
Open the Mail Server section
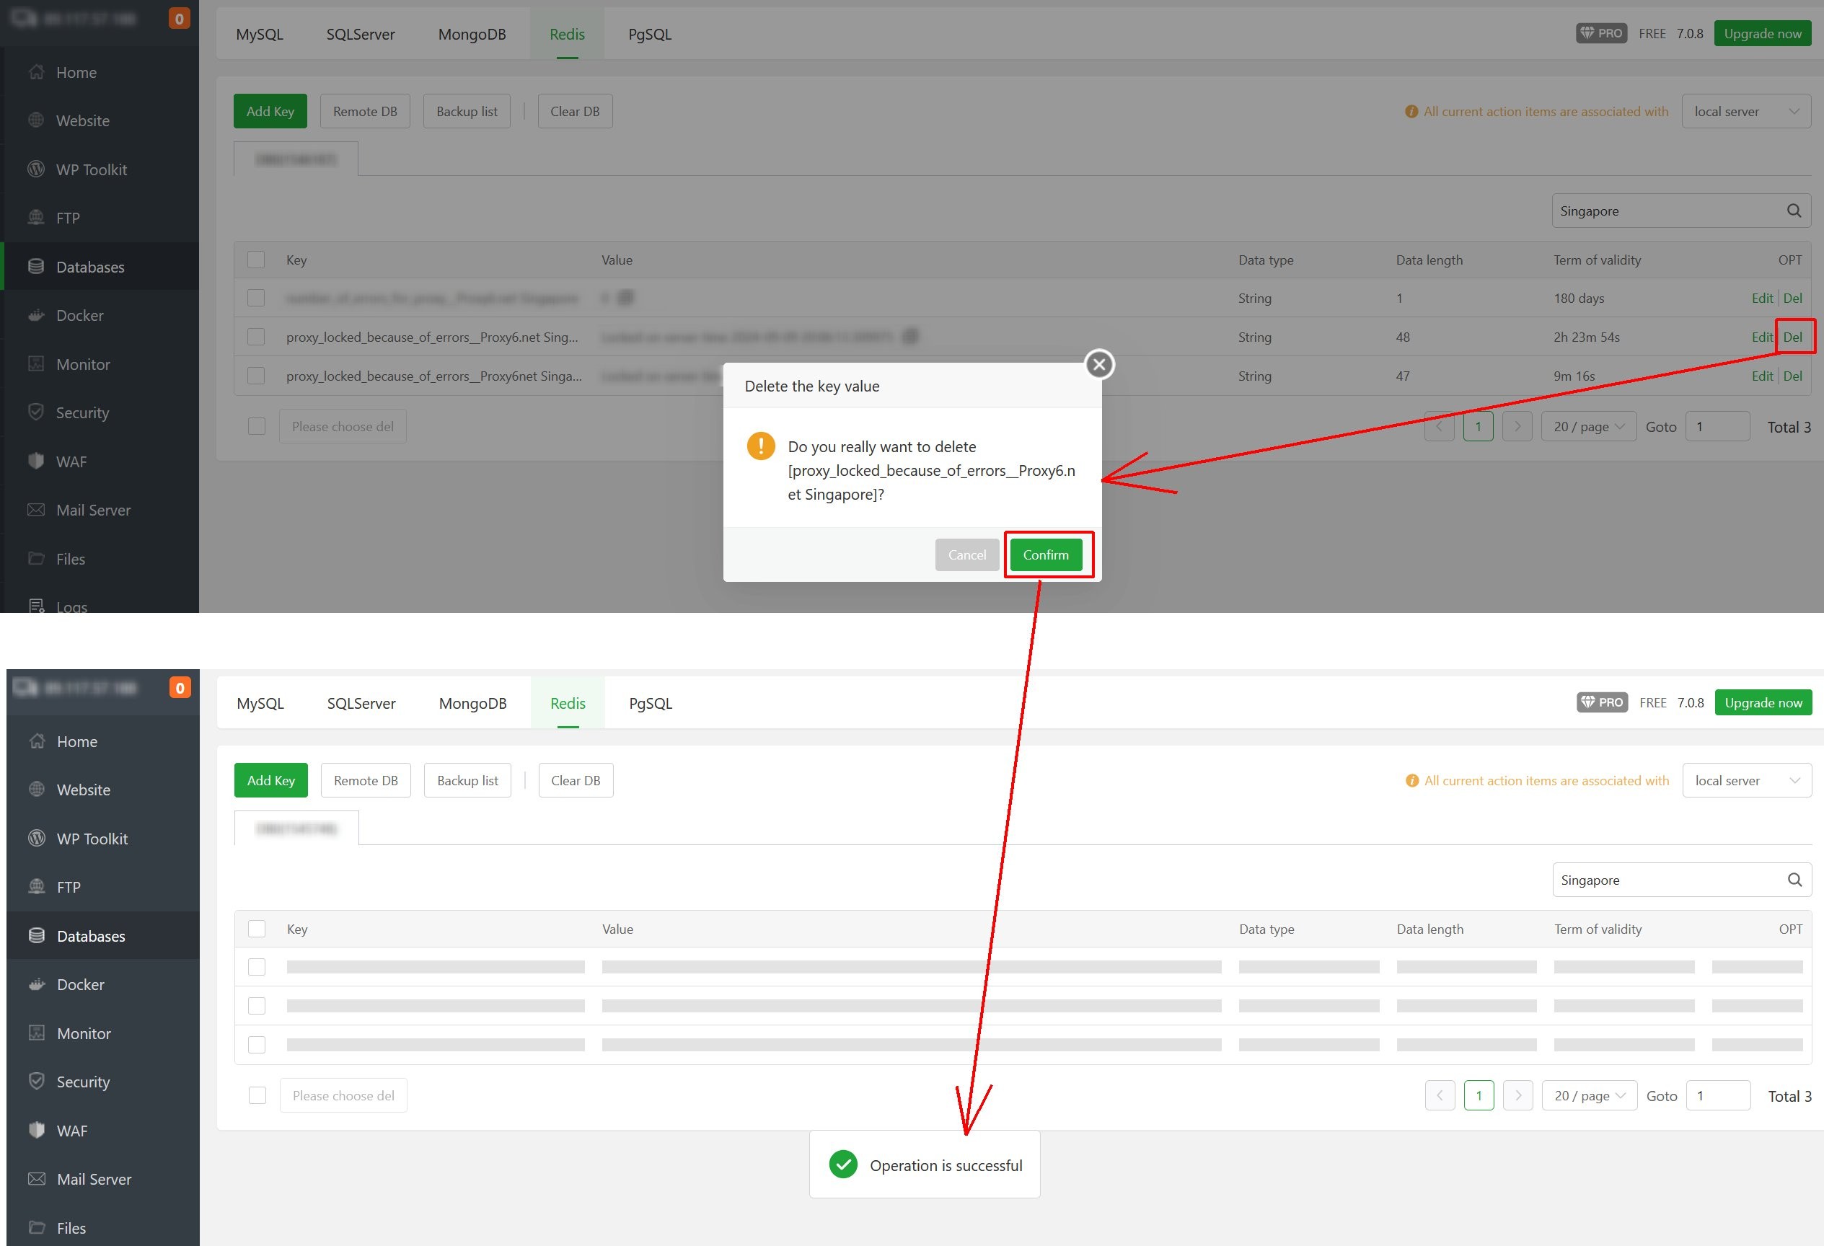[x=92, y=509]
